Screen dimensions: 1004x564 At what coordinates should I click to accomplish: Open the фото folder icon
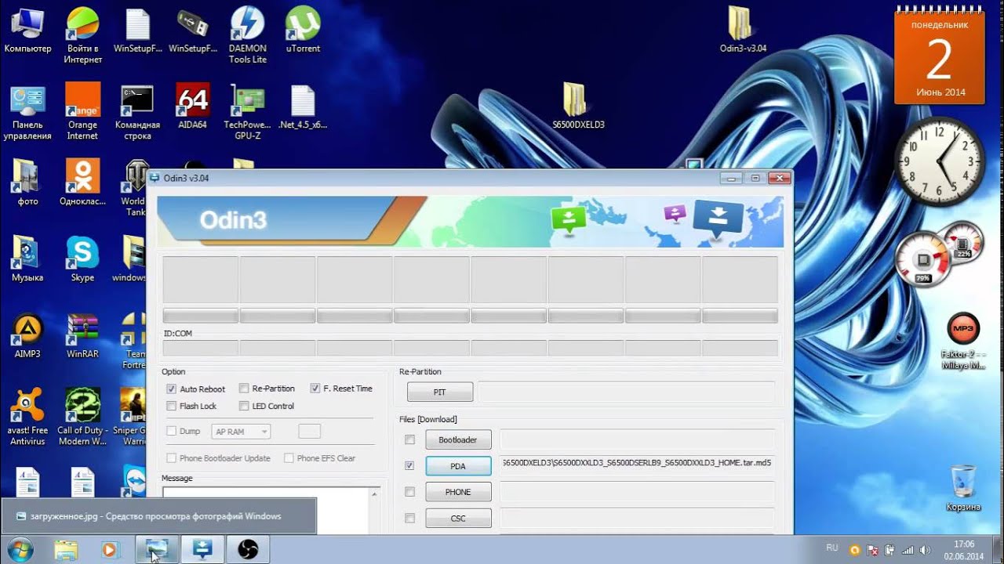click(27, 183)
